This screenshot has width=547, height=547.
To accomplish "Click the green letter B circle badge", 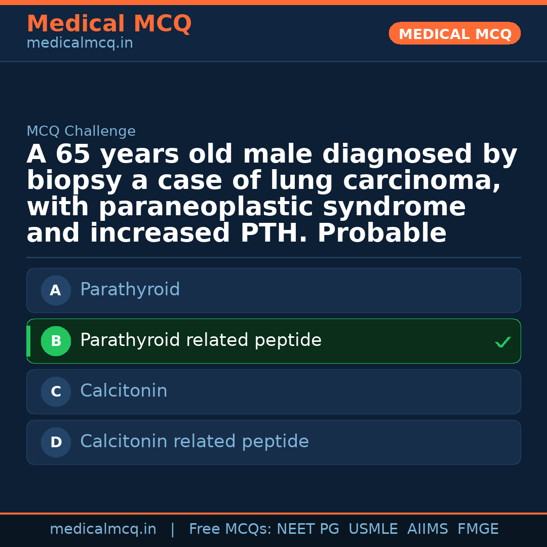I will click(56, 341).
